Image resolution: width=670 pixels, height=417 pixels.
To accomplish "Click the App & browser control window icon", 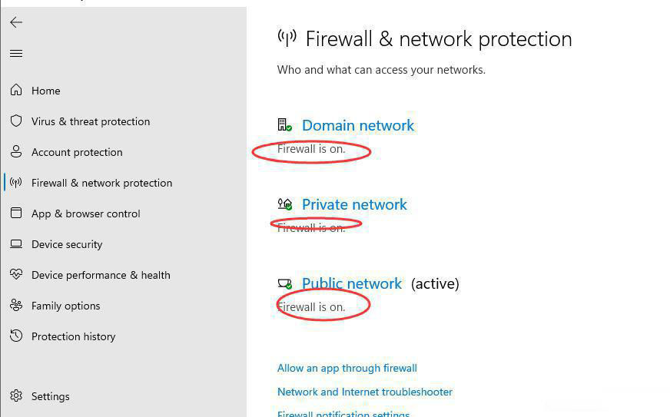I will tap(16, 213).
